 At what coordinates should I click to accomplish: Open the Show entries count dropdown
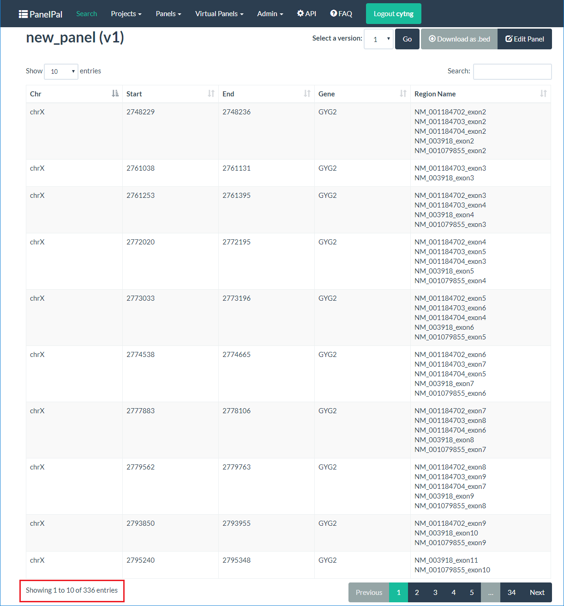click(x=61, y=71)
